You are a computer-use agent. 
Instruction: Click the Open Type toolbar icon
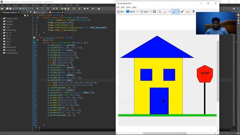62,9
